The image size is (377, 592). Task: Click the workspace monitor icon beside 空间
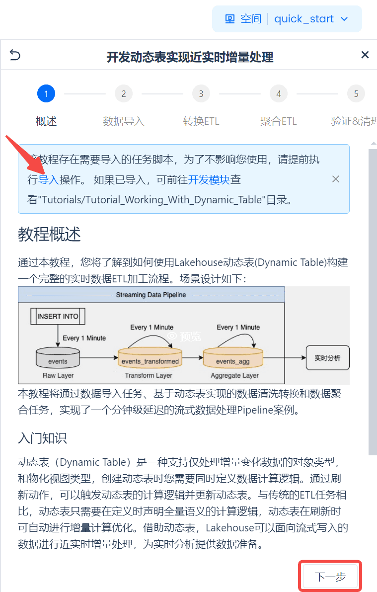230,19
